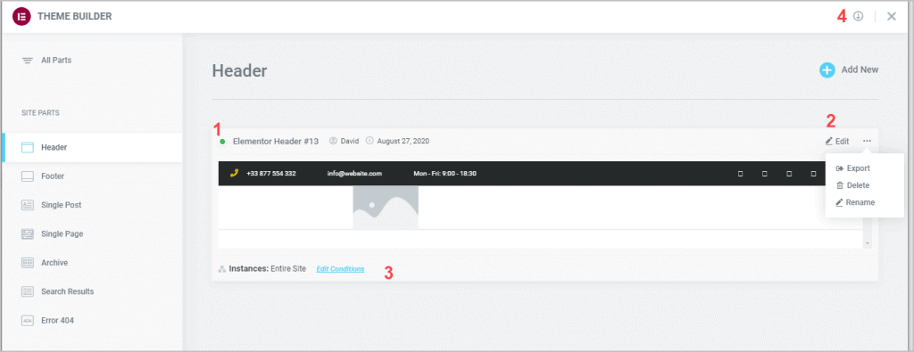This screenshot has width=914, height=352.
Task: Click the Add New label
Action: [860, 70]
